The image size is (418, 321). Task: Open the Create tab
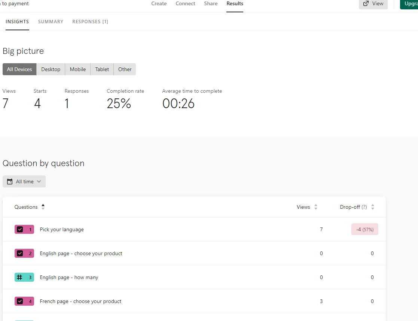159,3
